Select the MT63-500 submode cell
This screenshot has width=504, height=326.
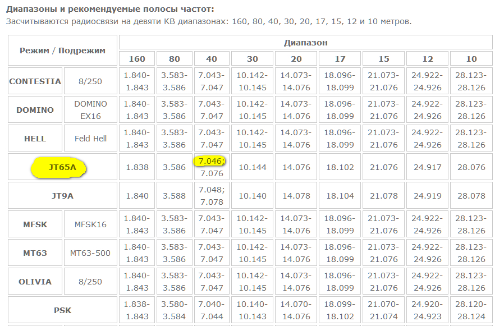[90, 253]
